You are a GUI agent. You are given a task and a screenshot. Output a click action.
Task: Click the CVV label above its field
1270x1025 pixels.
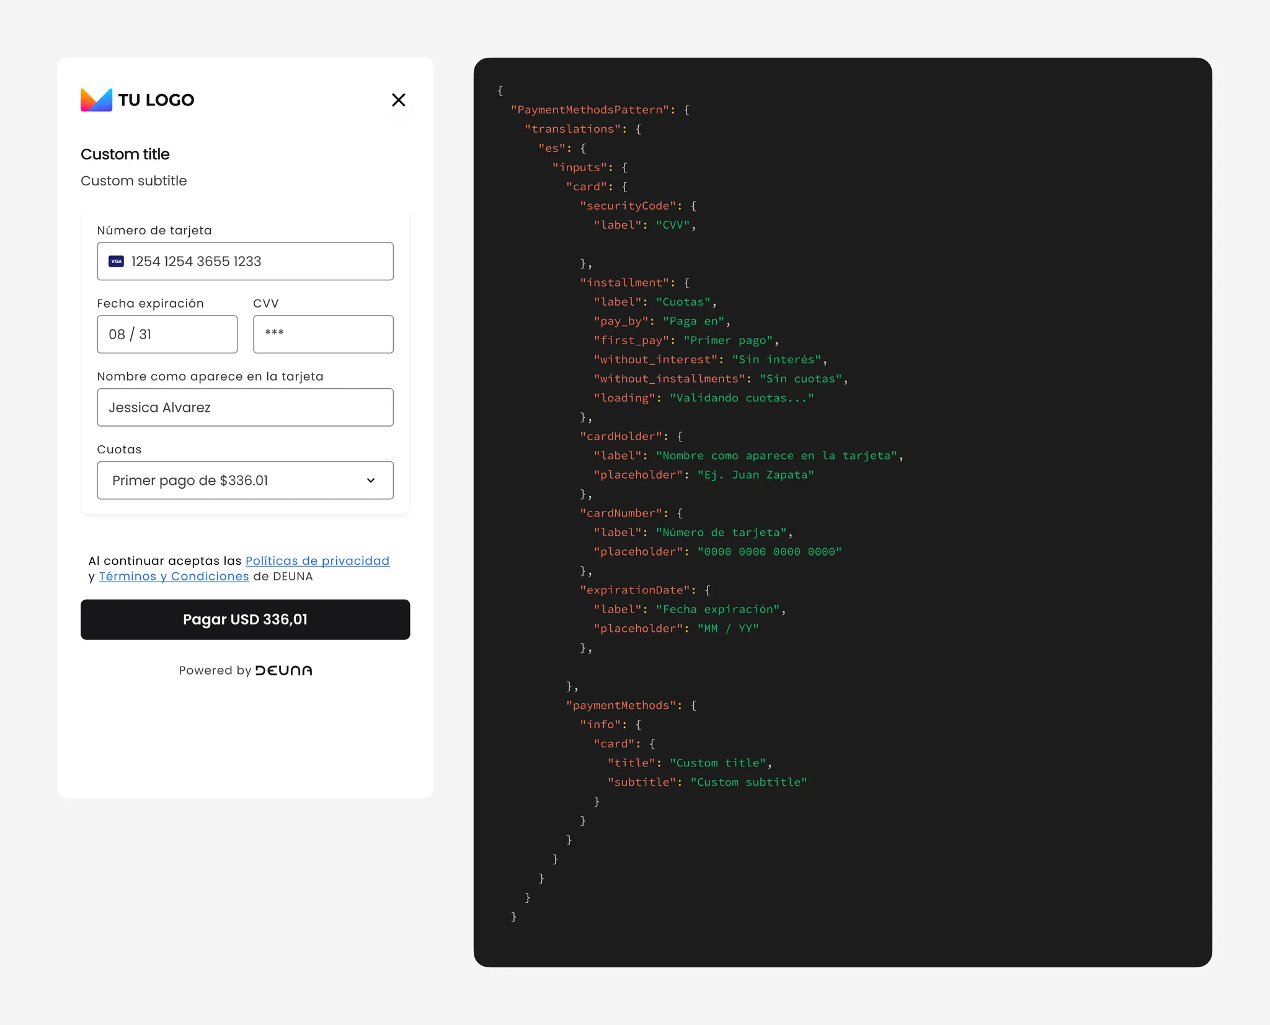266,303
